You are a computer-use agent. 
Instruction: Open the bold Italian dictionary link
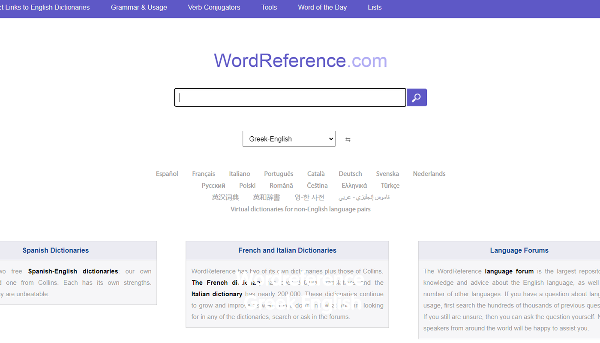coord(217,294)
